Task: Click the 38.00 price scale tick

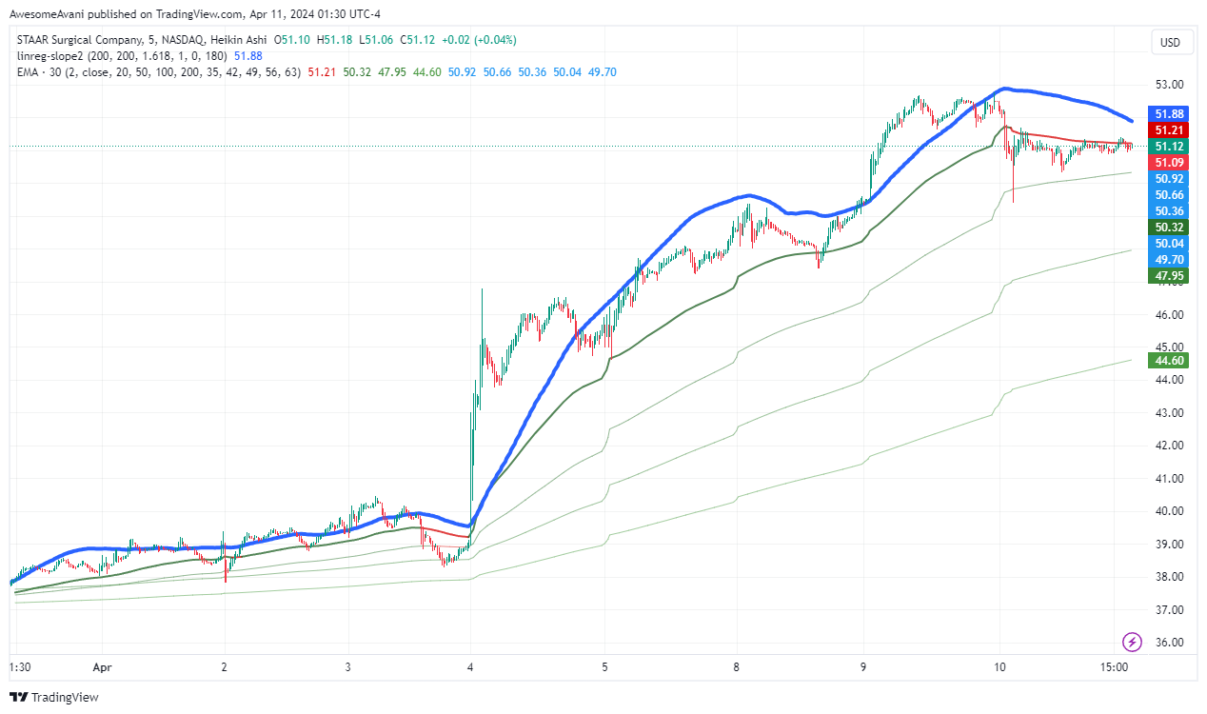Action: coord(1169,577)
